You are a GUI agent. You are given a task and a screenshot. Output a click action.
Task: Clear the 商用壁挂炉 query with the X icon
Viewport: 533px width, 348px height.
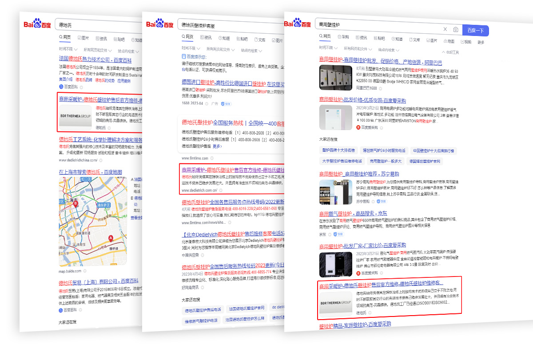click(x=445, y=30)
